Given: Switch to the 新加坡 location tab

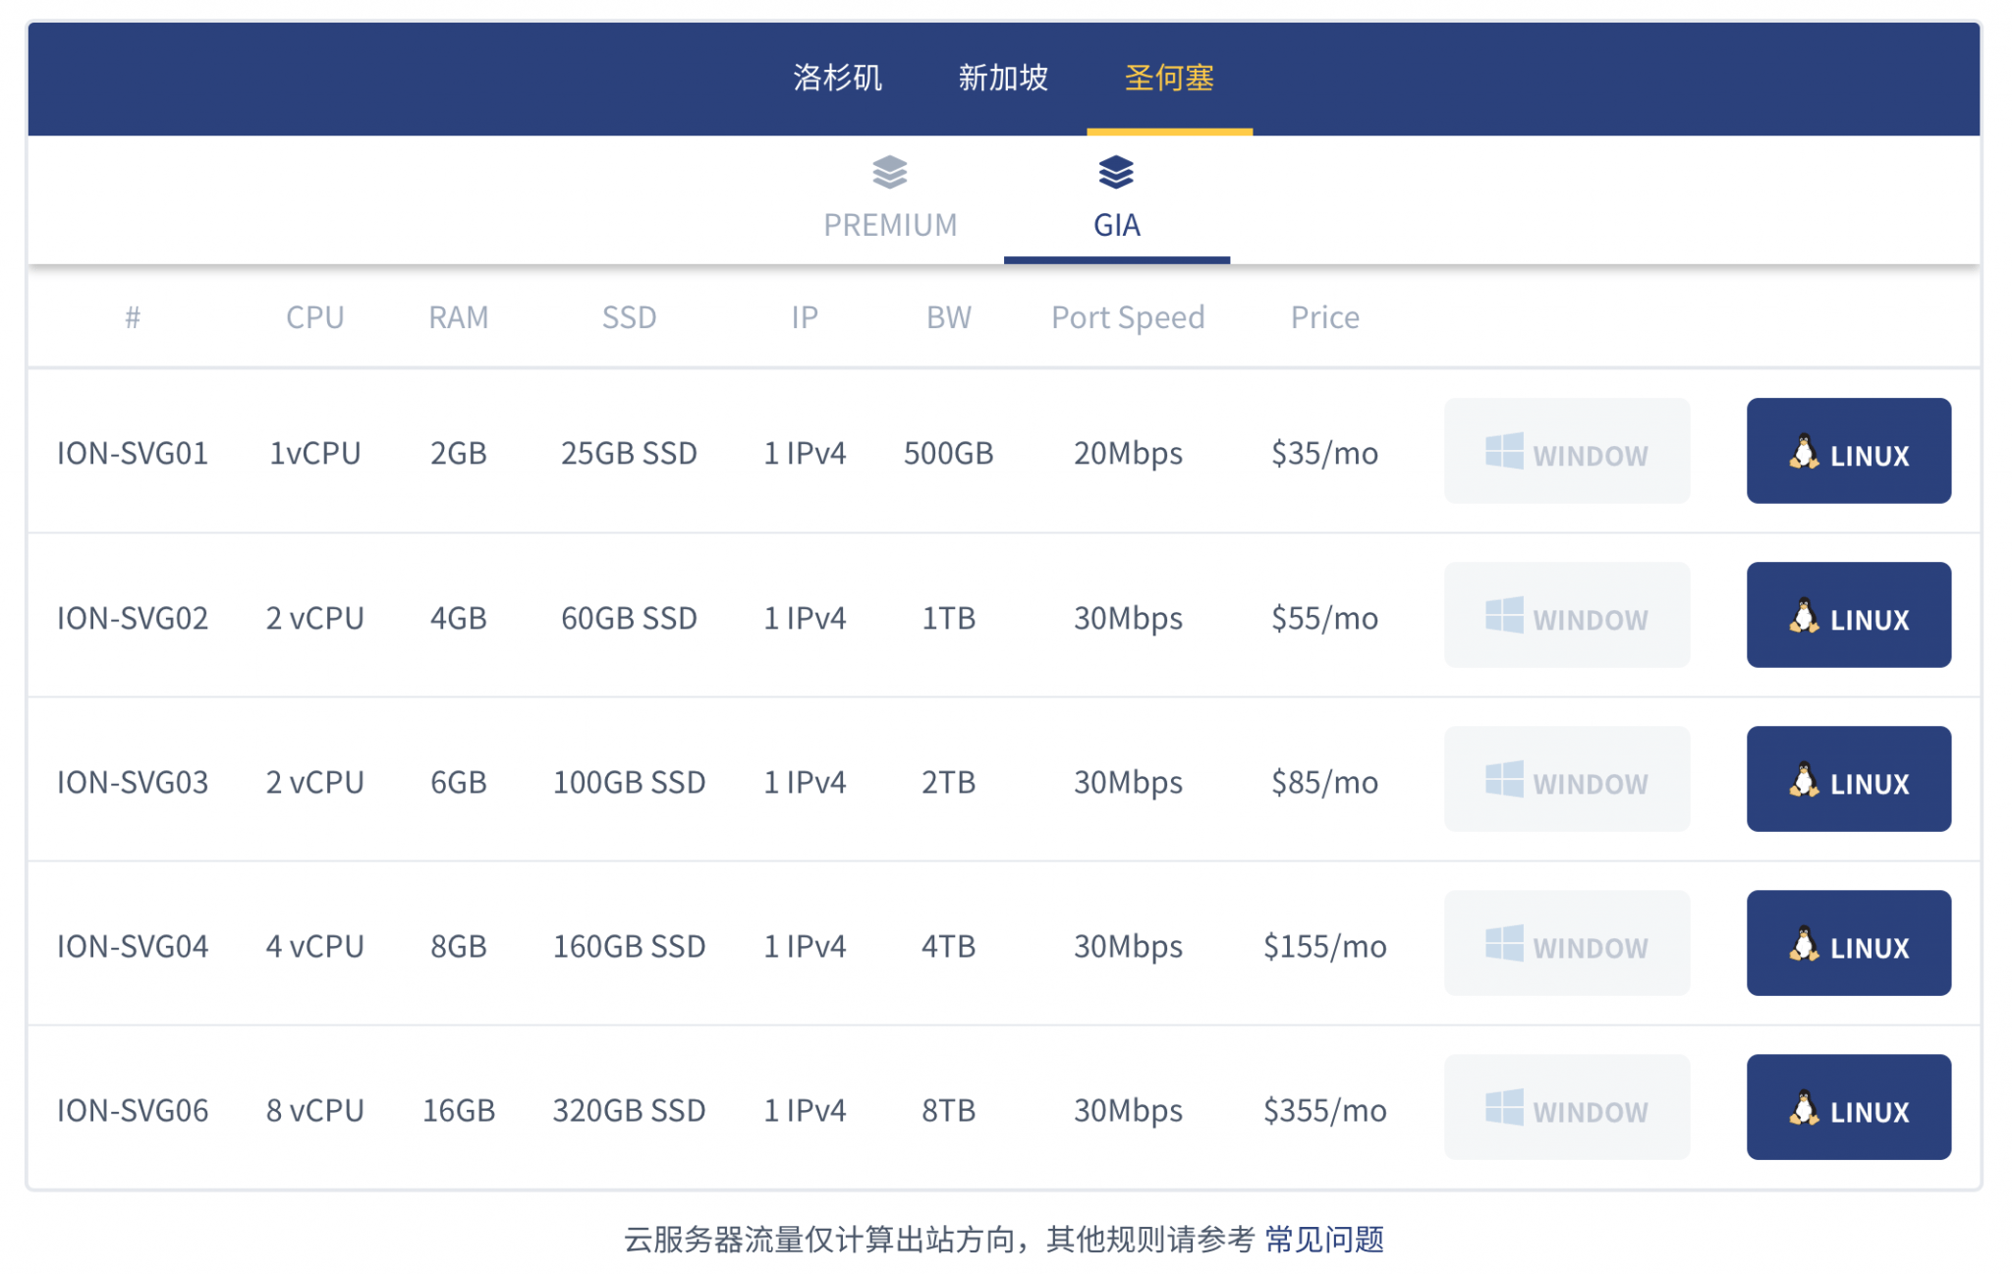Looking at the screenshot, I should (1003, 78).
